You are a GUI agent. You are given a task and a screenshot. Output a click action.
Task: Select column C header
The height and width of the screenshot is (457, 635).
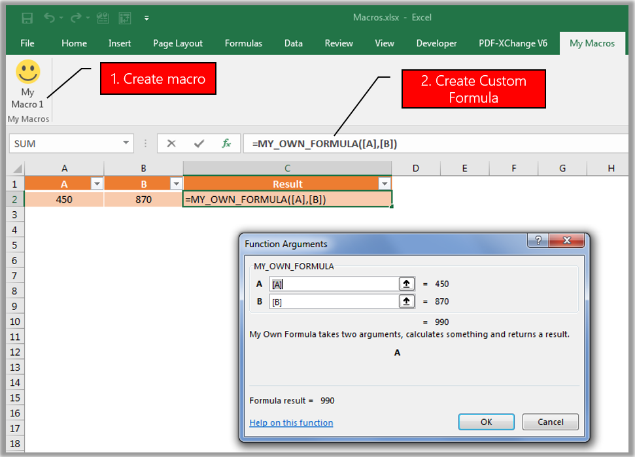287,168
